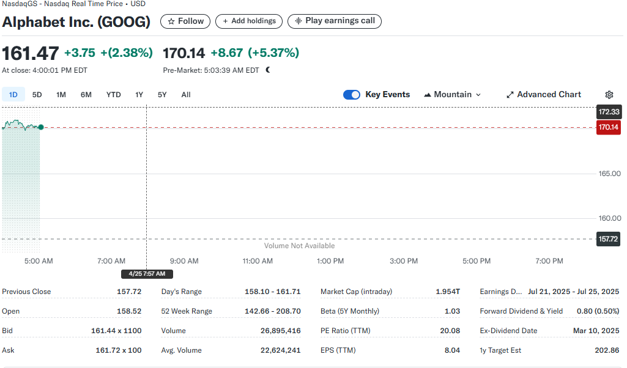Screen dimensions: 627x368
Task: Click the Volume value 26,895,416
Action: click(280, 331)
